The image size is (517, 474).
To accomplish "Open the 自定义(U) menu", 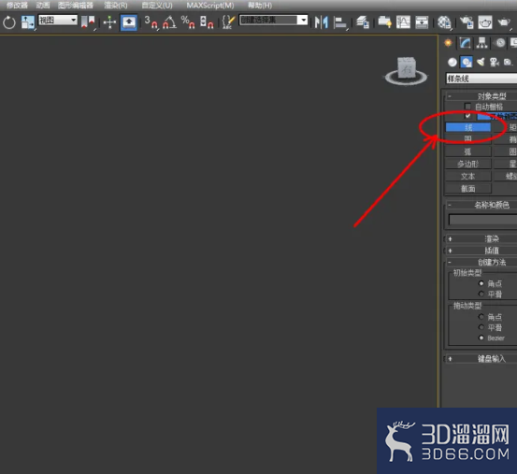I will [157, 6].
